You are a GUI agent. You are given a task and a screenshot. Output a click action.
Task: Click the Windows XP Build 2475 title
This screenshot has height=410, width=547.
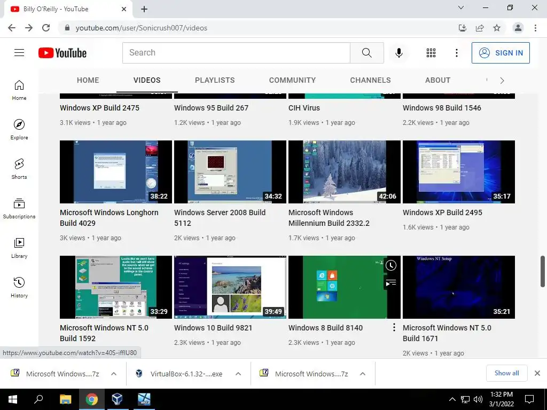point(99,108)
